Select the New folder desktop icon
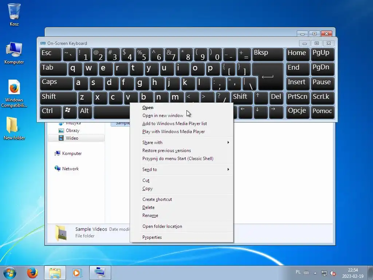373x280 pixels. click(x=14, y=128)
